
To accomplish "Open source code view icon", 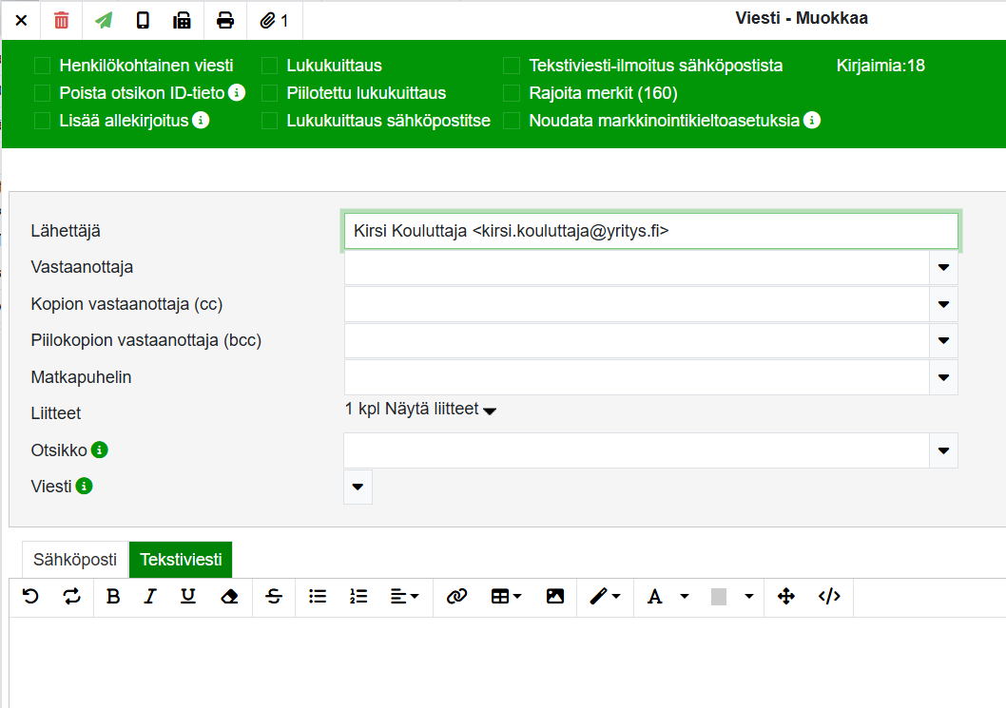I will coord(829,596).
